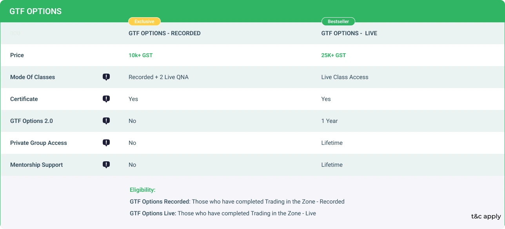Click the GTF Options Live eligibility line

(x=223, y=213)
